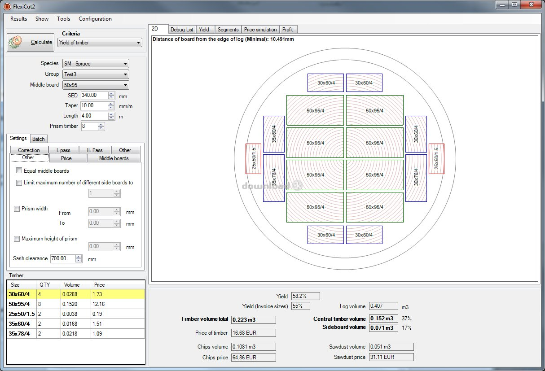This screenshot has height=371, width=545.
Task: Open the Results menu
Action: (19, 19)
